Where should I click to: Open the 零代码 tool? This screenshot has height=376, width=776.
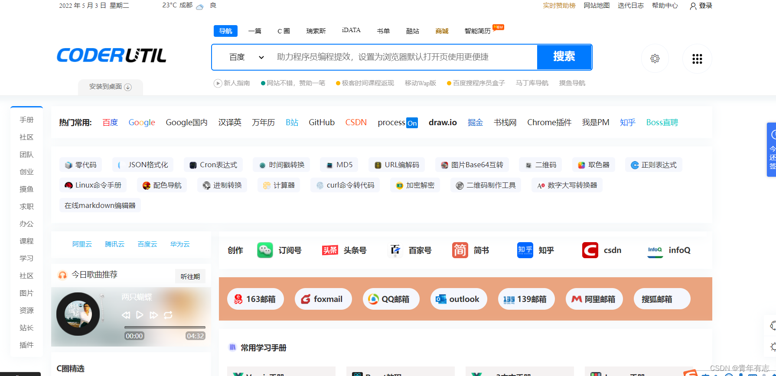pyautogui.click(x=81, y=165)
